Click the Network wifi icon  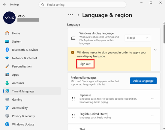coord(7,58)
